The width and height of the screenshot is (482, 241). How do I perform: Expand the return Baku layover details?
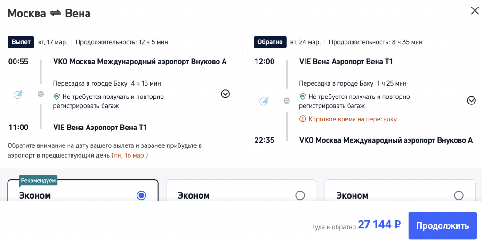471,100
